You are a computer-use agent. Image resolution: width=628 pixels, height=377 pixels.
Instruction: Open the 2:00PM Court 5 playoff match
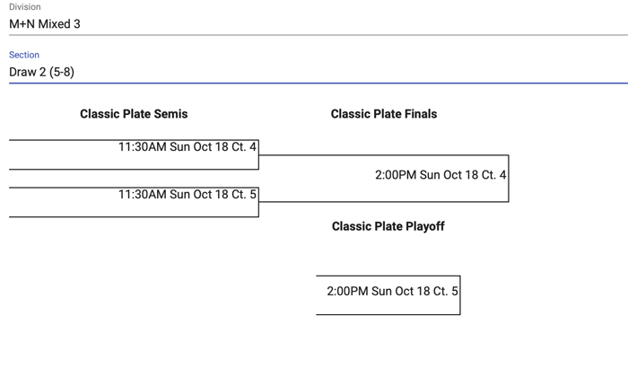[x=392, y=292]
